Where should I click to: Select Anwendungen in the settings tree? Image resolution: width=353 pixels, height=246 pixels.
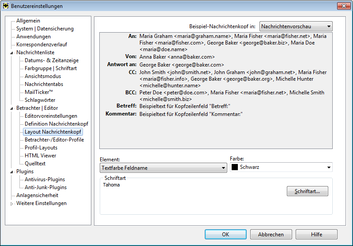click(x=34, y=37)
